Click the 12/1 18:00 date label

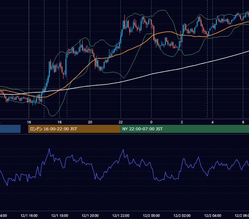click(x=60, y=215)
